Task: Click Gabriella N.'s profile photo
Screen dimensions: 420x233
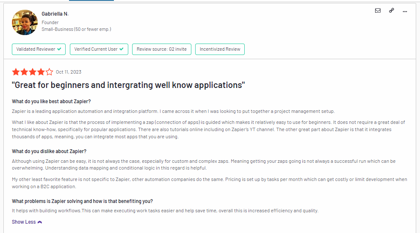Action: click(25, 22)
